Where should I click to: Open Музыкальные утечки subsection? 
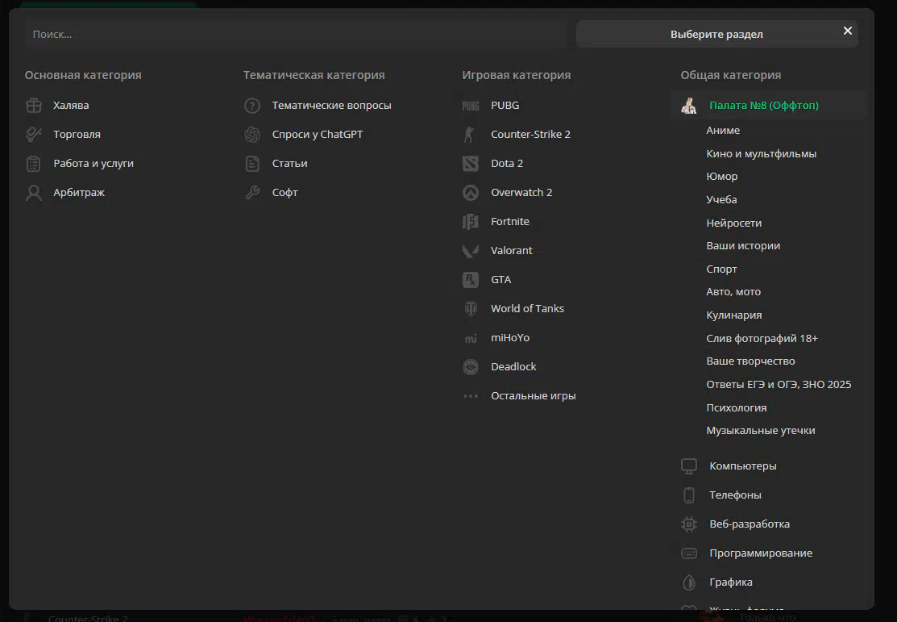point(761,431)
